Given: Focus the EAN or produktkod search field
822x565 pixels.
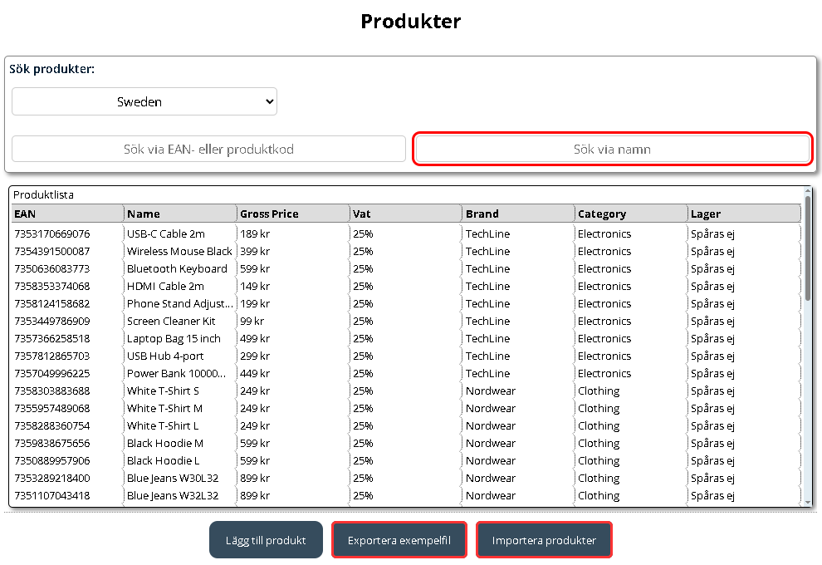Looking at the screenshot, I should click(208, 149).
